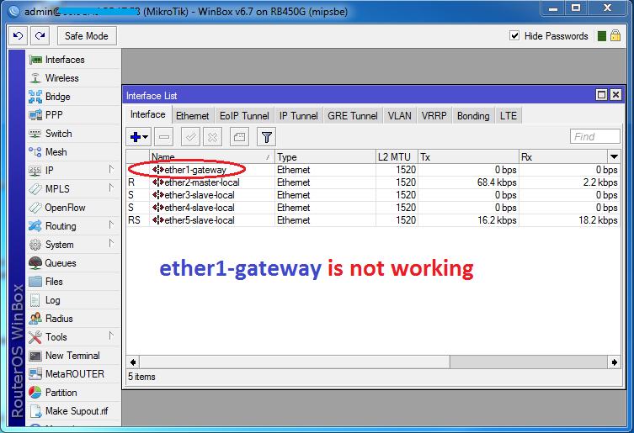Select the ether3-slave-local interface row
Screen dimensions: 634x433
point(373,195)
